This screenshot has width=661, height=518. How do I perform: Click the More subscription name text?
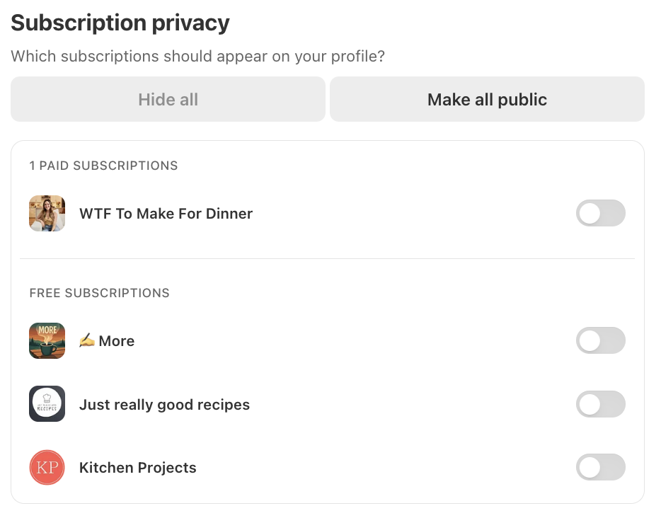(117, 341)
